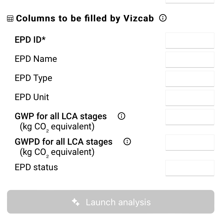Click the EPD status label
Viewport: 222px width, 218px height.
point(36,167)
